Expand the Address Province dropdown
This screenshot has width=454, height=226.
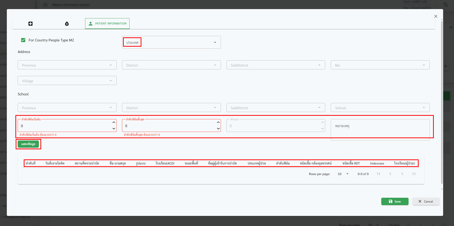(67, 65)
